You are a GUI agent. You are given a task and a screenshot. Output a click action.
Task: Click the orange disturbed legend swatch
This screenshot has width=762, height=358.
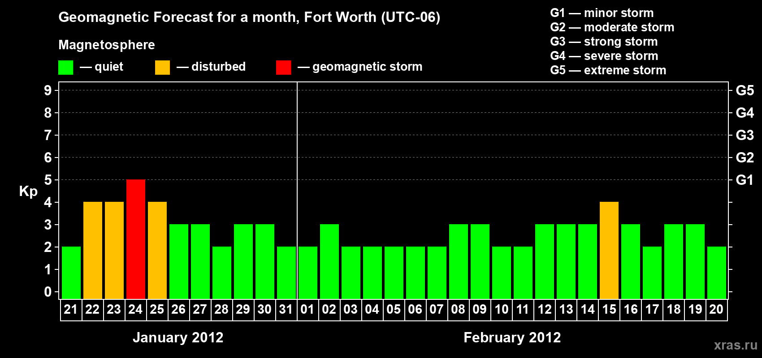pyautogui.click(x=162, y=68)
